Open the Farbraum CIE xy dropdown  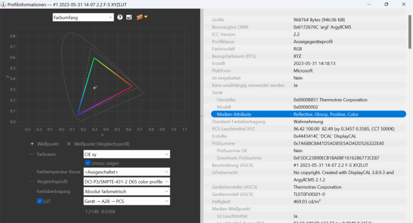click(x=127, y=155)
